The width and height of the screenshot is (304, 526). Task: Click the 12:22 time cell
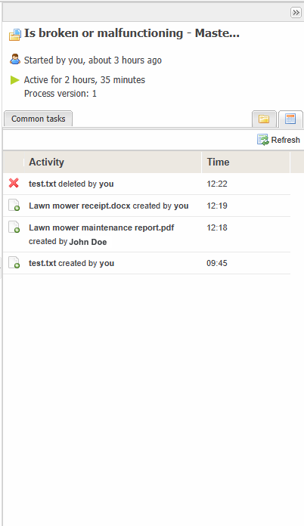coord(217,184)
